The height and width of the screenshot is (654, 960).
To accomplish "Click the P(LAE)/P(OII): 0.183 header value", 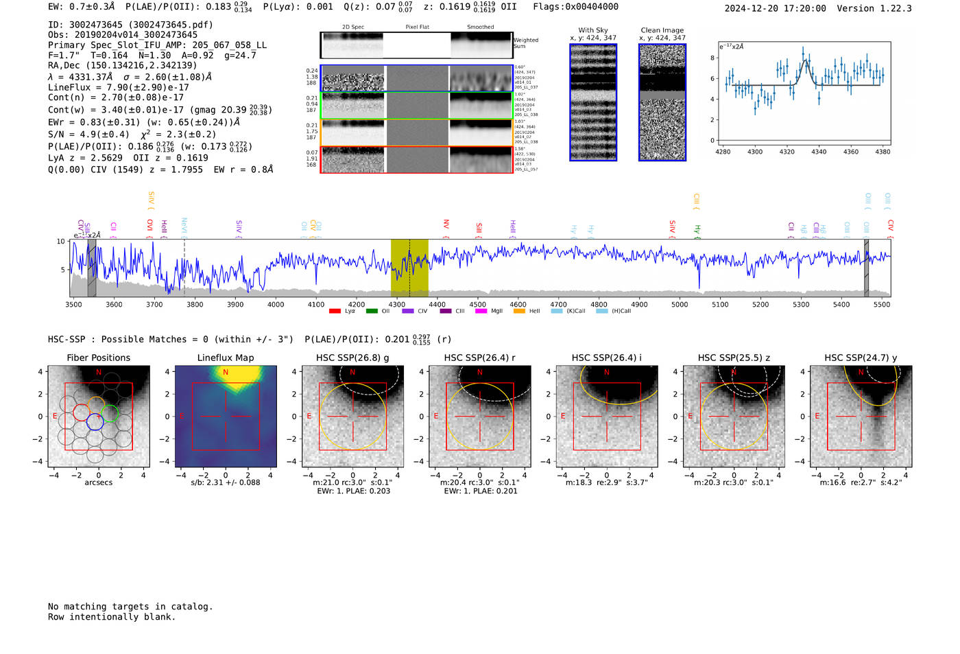I will pyautogui.click(x=189, y=7).
